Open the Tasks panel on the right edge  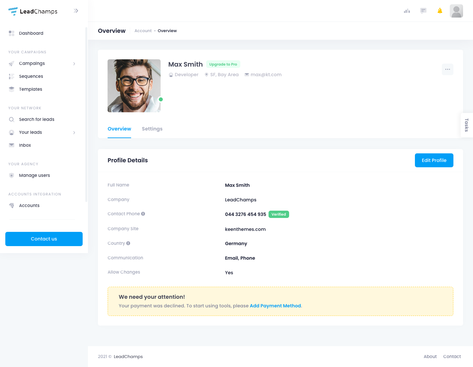pyautogui.click(x=467, y=125)
